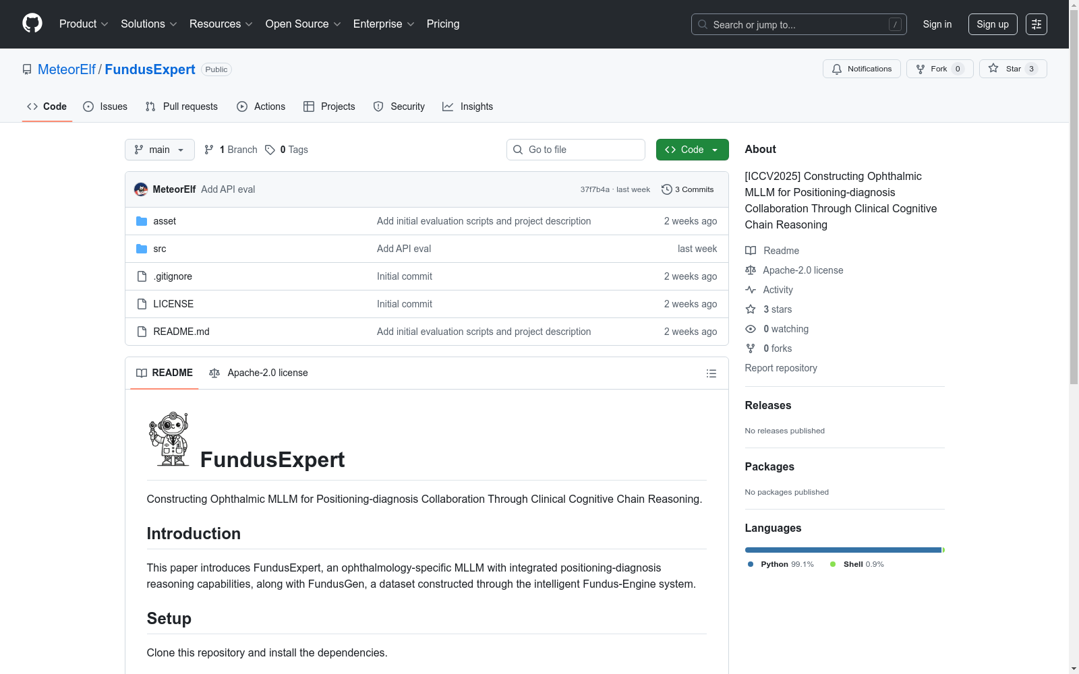Open the Packages section heading

[x=769, y=466]
